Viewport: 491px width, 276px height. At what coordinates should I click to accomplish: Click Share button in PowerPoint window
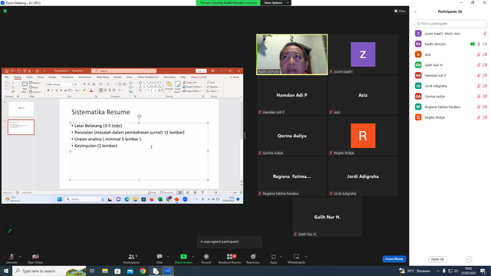[x=234, y=77]
